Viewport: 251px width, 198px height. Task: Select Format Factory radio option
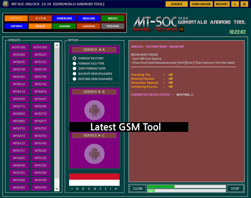[75, 58]
